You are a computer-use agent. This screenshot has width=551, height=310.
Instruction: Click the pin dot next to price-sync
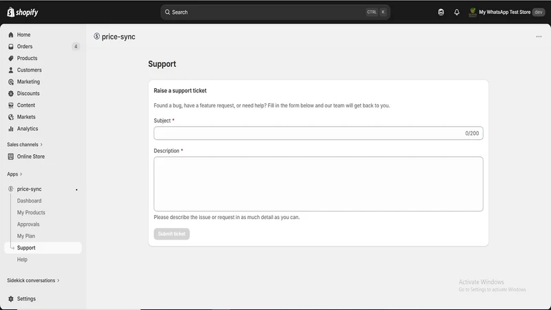(x=76, y=190)
